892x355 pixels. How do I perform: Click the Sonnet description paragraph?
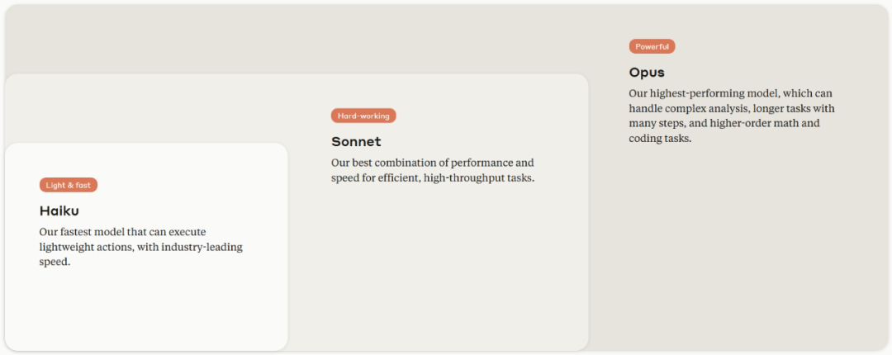click(x=433, y=170)
